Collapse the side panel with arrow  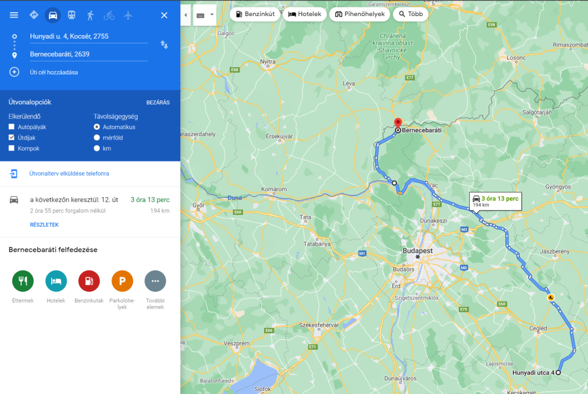point(185,15)
